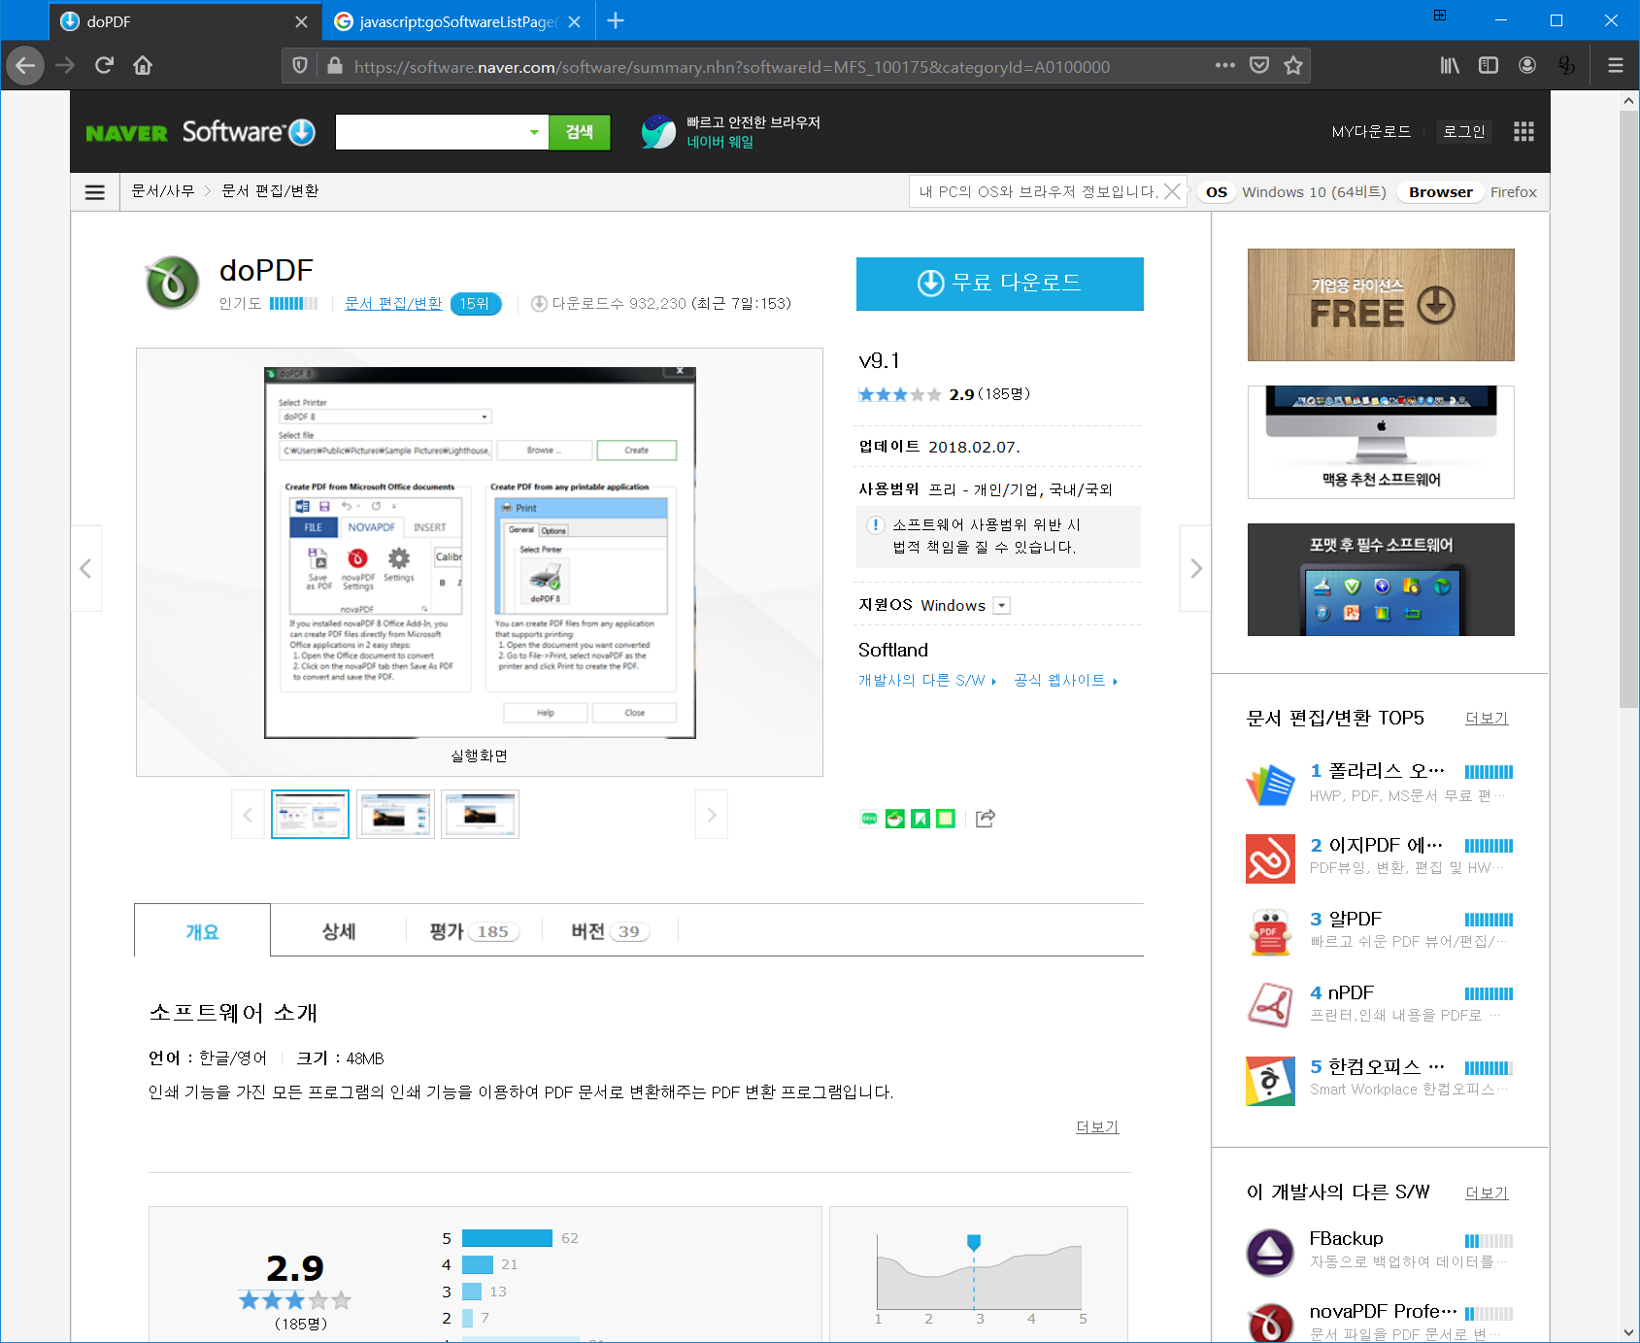Open 네이버 웨일 link
The width and height of the screenshot is (1640, 1343).
[720, 142]
